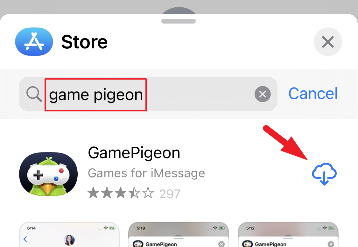
Task: Tap the contact avatar in the first screenshot
Action: point(69,240)
